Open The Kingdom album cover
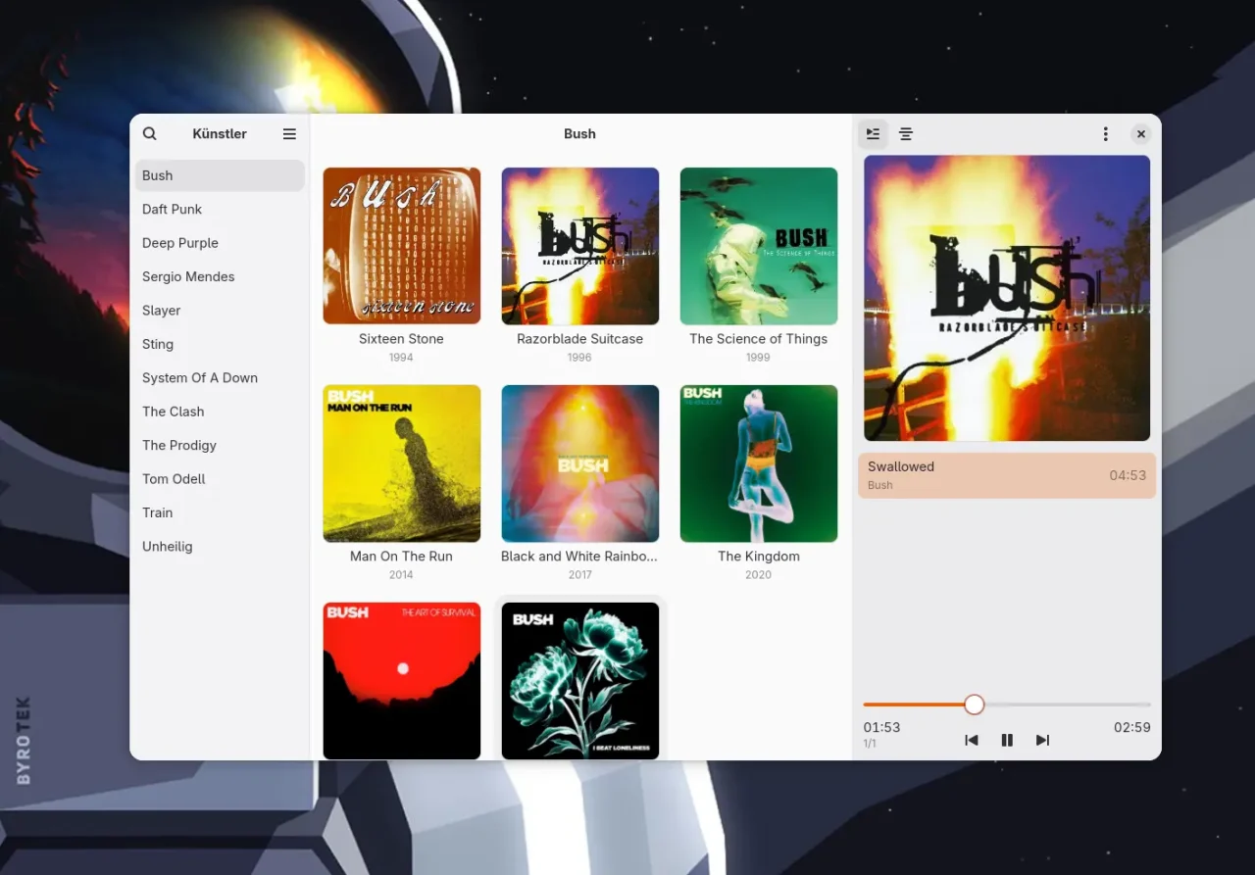 pos(759,463)
